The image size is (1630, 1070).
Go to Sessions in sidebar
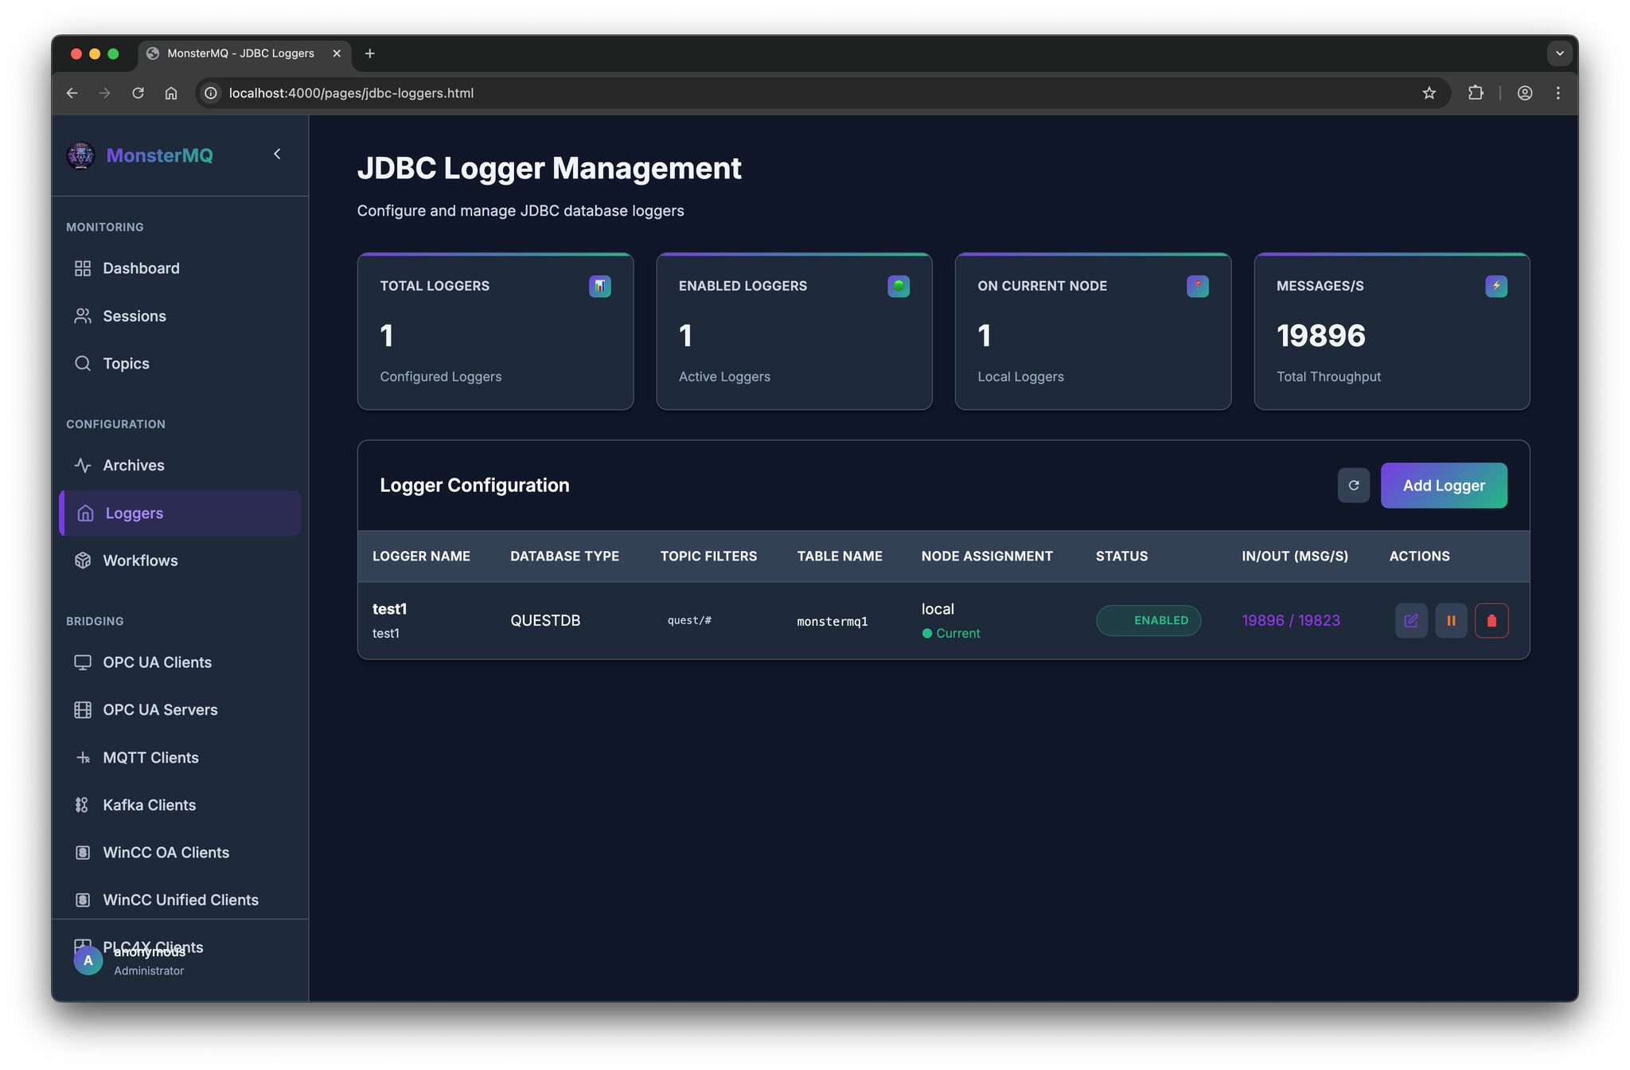pyautogui.click(x=134, y=316)
